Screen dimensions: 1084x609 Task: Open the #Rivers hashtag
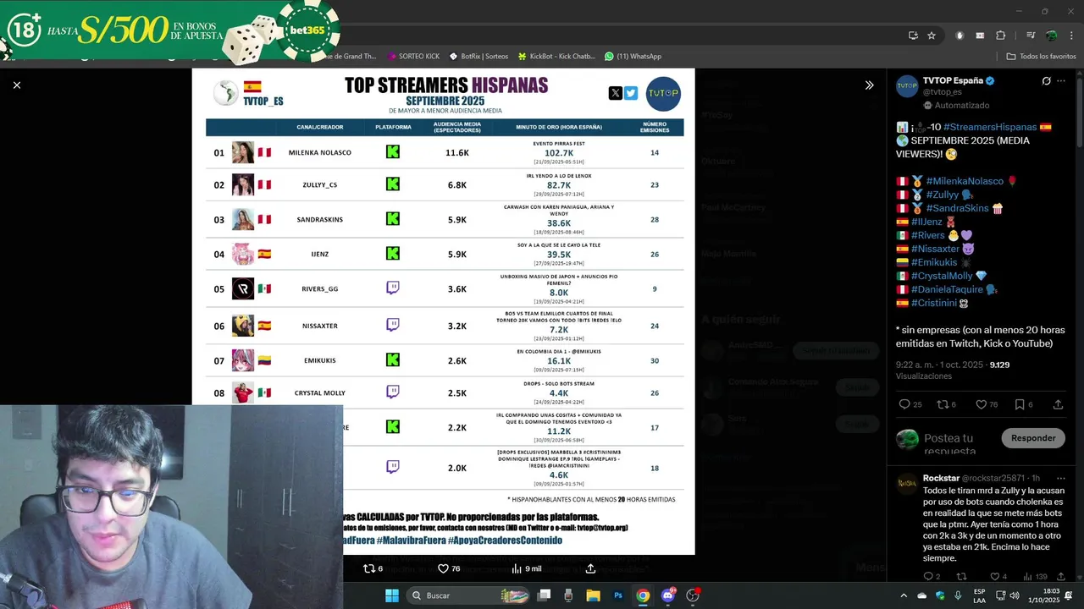pos(928,235)
